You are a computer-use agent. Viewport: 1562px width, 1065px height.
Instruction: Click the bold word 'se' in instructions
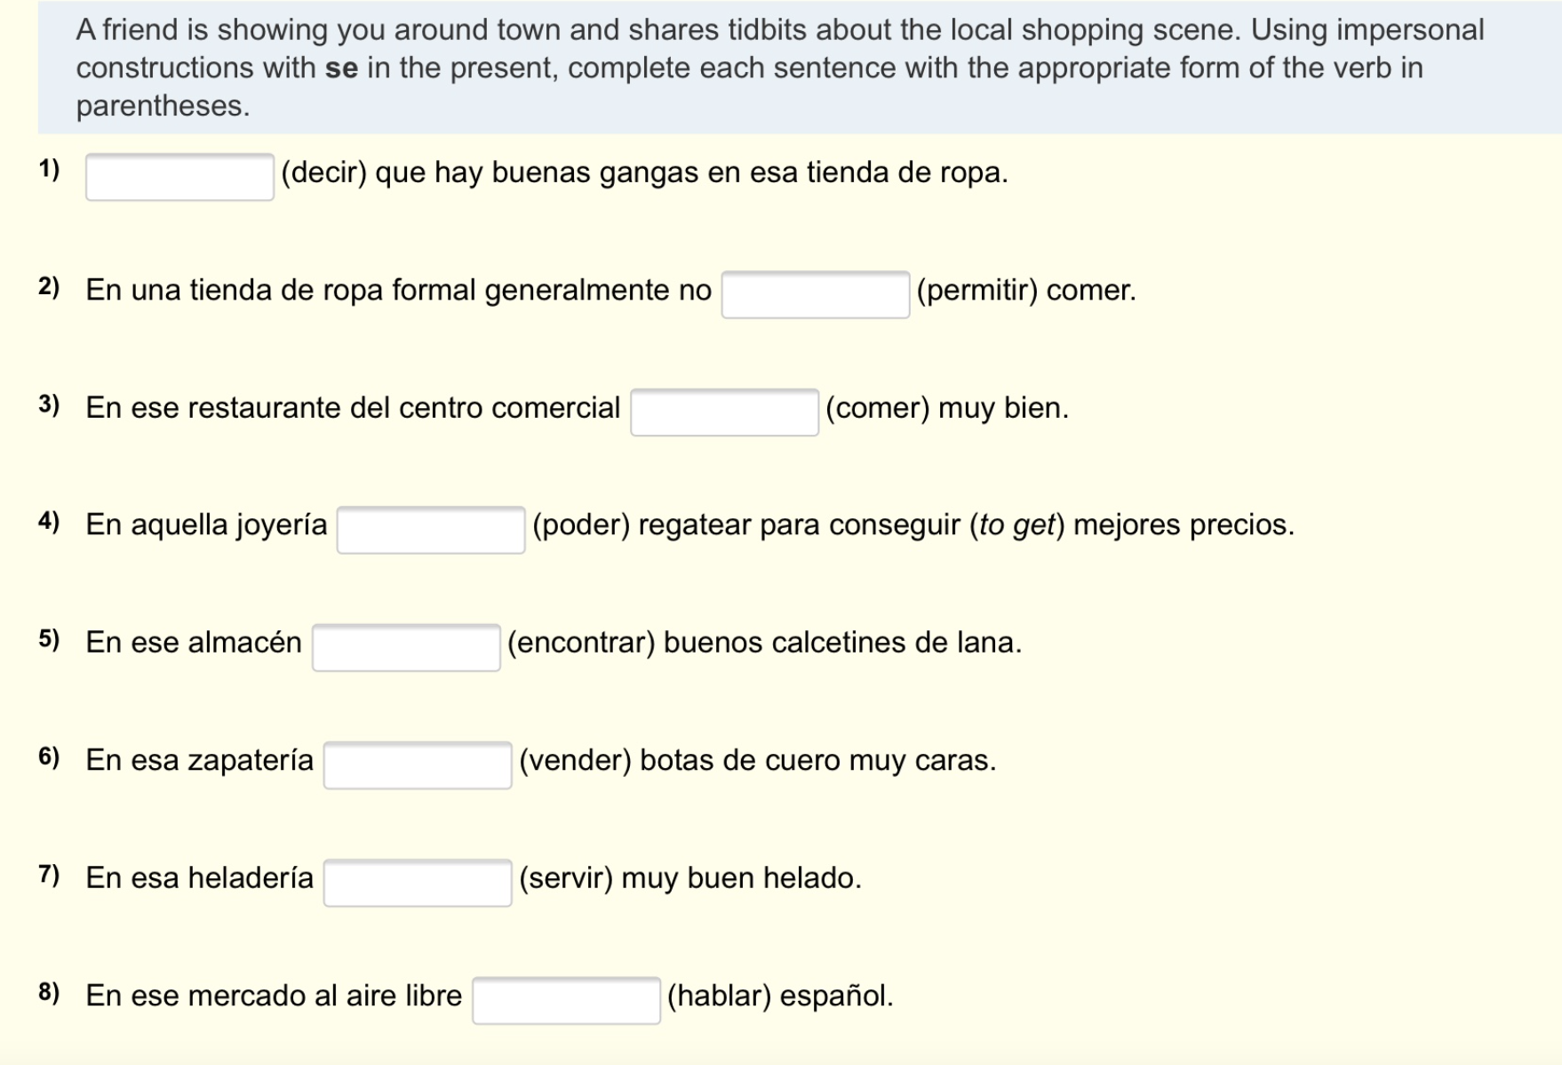click(341, 68)
